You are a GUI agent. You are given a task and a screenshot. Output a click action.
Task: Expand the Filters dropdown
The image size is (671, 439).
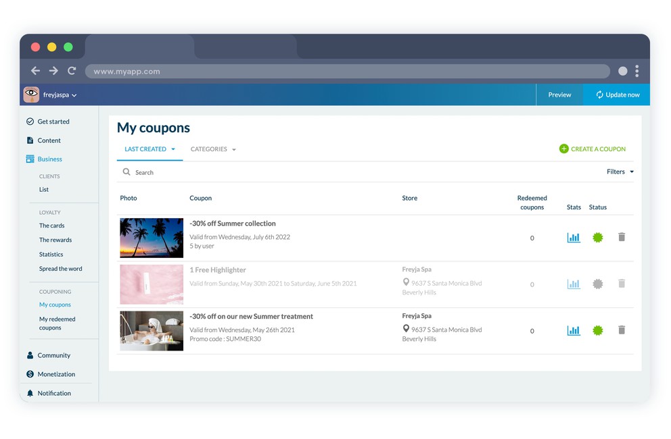click(x=620, y=172)
